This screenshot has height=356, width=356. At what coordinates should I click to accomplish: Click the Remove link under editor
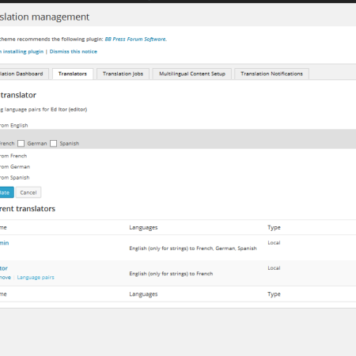6,278
